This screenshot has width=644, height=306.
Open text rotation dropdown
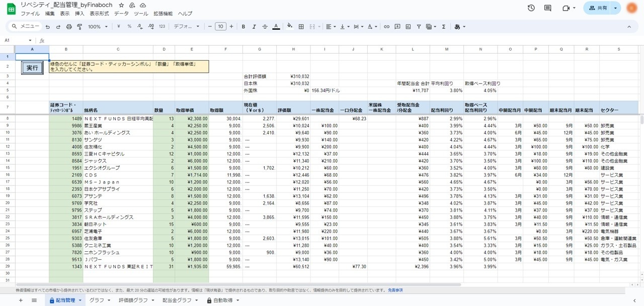[372, 27]
